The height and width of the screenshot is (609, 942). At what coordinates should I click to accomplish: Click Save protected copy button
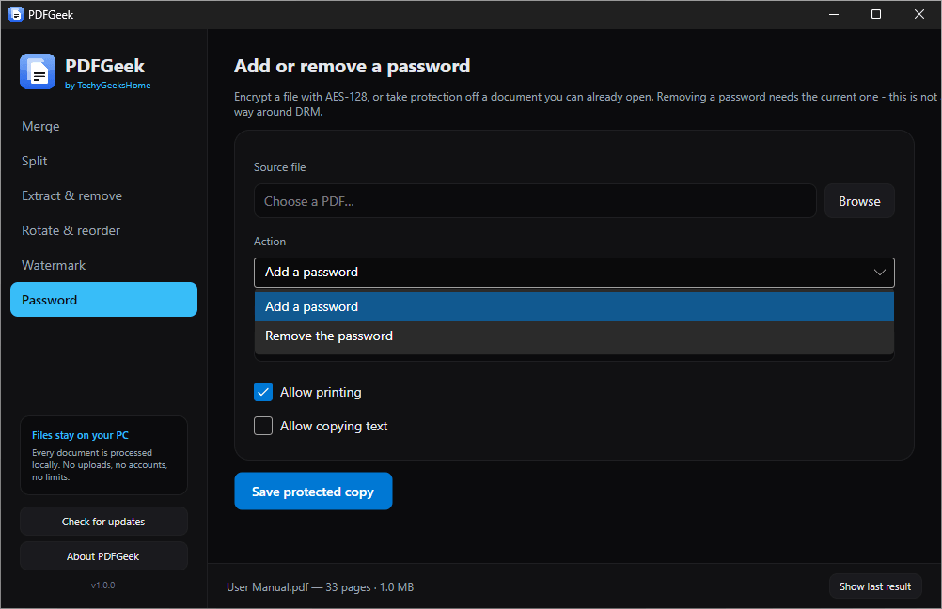click(x=313, y=492)
